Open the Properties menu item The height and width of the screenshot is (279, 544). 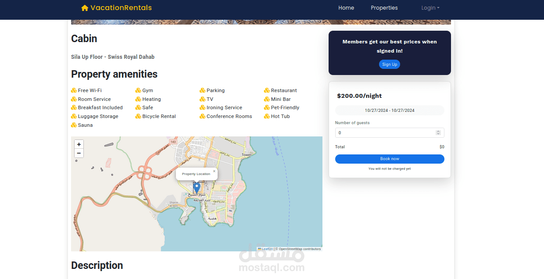[x=384, y=8]
